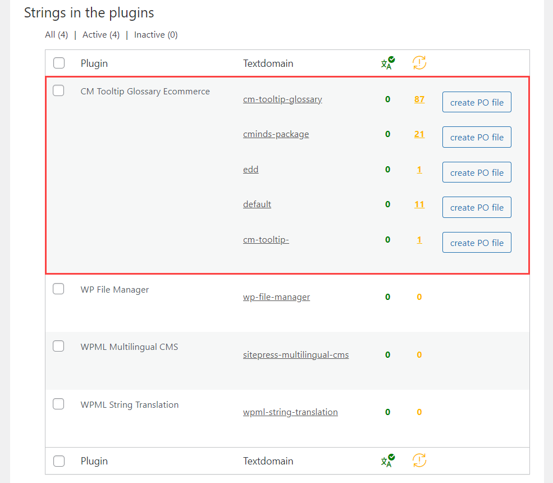553x483 pixels.
Task: Open the cm-tooltip-glossary textdomain link
Action: (282, 99)
